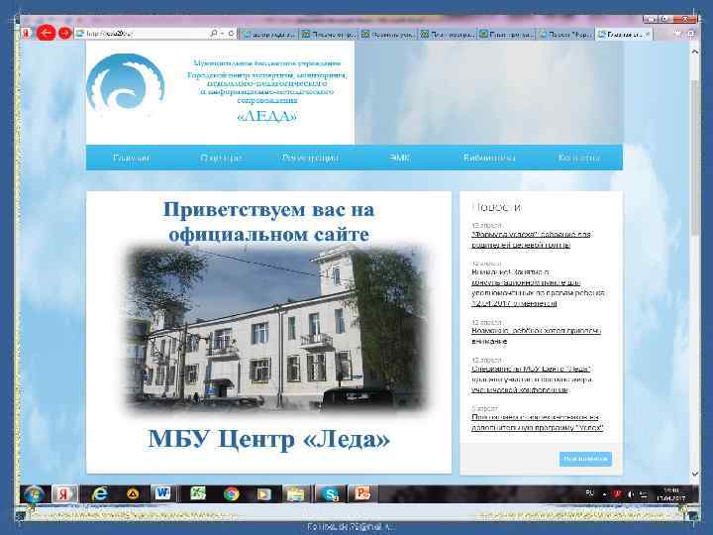Show hidden tray icons arrow
This screenshot has height=535, width=713.
pyautogui.click(x=604, y=494)
